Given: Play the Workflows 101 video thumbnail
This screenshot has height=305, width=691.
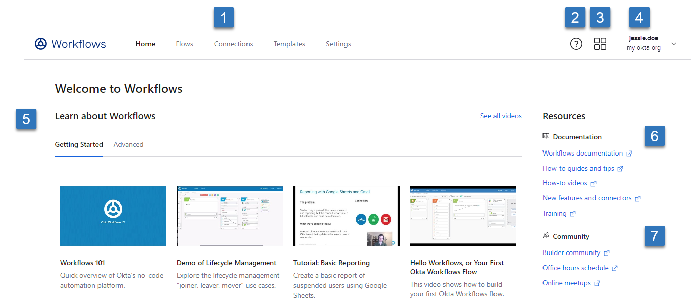Looking at the screenshot, I should click(x=113, y=216).
